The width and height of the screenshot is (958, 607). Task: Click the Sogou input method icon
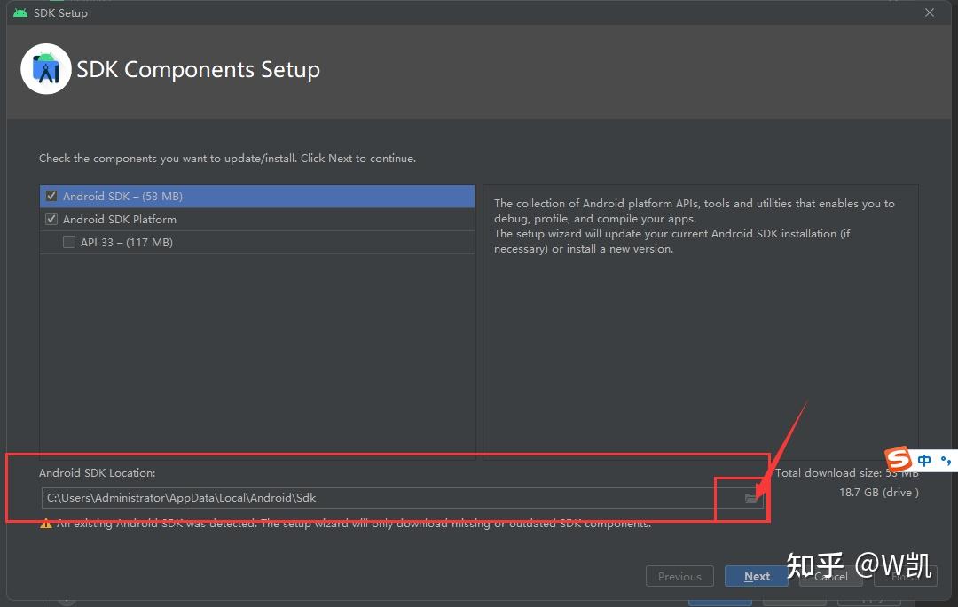[x=896, y=459]
